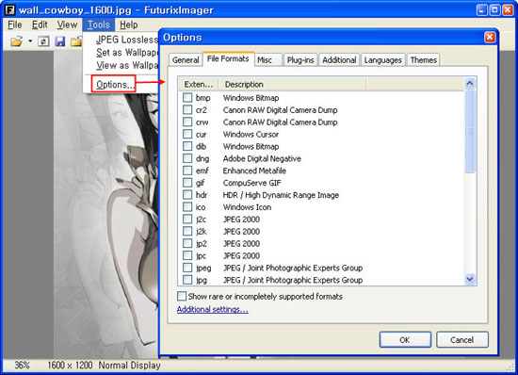Open the Edit menu

(x=40, y=24)
